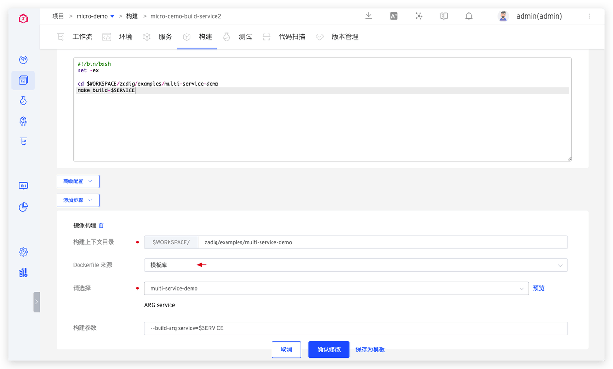Open the Dockerfile 来源 dropdown
This screenshot has width=613, height=369.
click(x=355, y=265)
